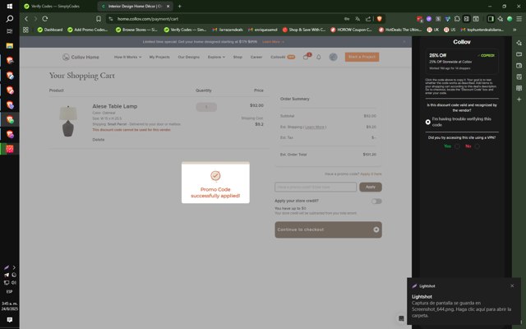Open CollovAI in site navigation

tap(283, 57)
